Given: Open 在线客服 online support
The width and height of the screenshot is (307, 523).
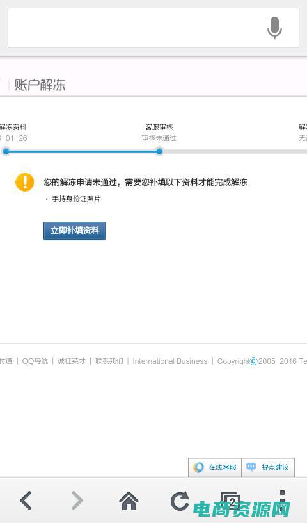Looking at the screenshot, I should 215,467.
